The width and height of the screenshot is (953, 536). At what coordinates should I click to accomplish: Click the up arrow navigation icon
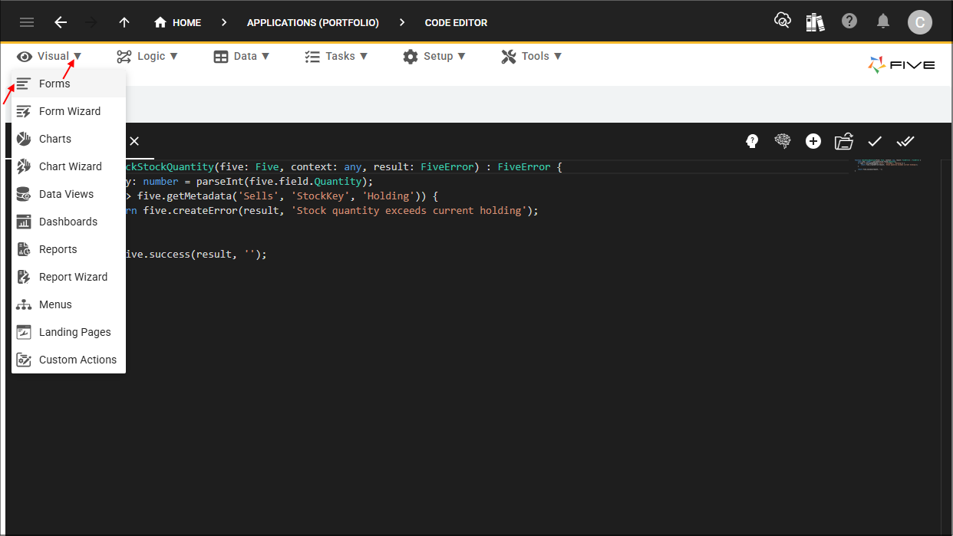[x=124, y=22]
